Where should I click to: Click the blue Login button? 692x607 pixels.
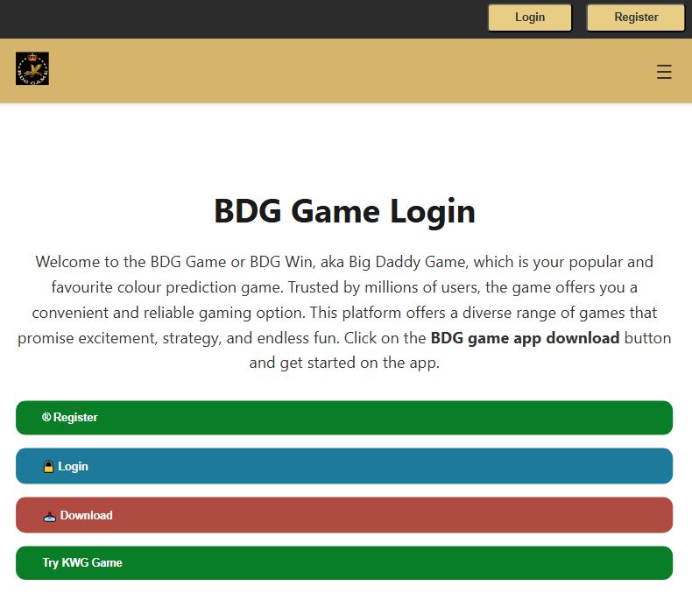pyautogui.click(x=344, y=466)
